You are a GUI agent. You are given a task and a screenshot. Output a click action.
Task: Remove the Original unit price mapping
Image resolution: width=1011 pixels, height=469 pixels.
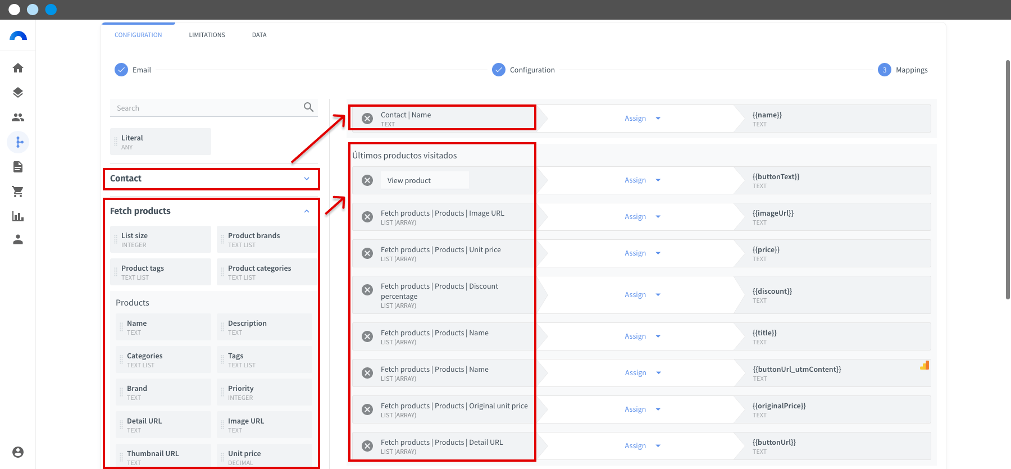pyautogui.click(x=367, y=409)
